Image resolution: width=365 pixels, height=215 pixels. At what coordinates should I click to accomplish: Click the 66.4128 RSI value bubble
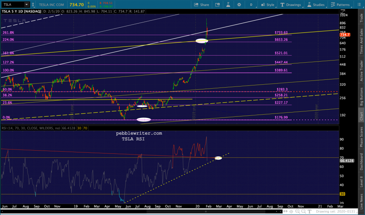tap(347, 161)
